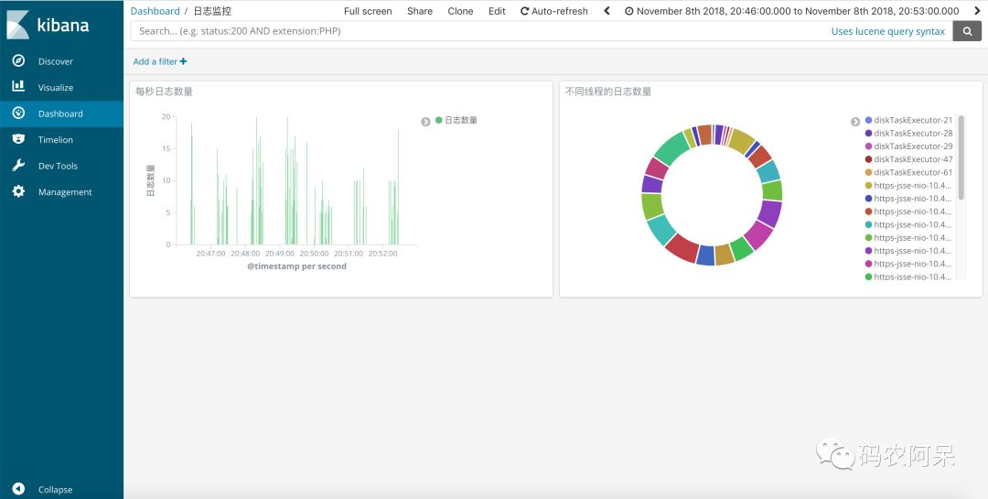Click Visualize label in sidebar
This screenshot has width=988, height=499.
tap(56, 87)
